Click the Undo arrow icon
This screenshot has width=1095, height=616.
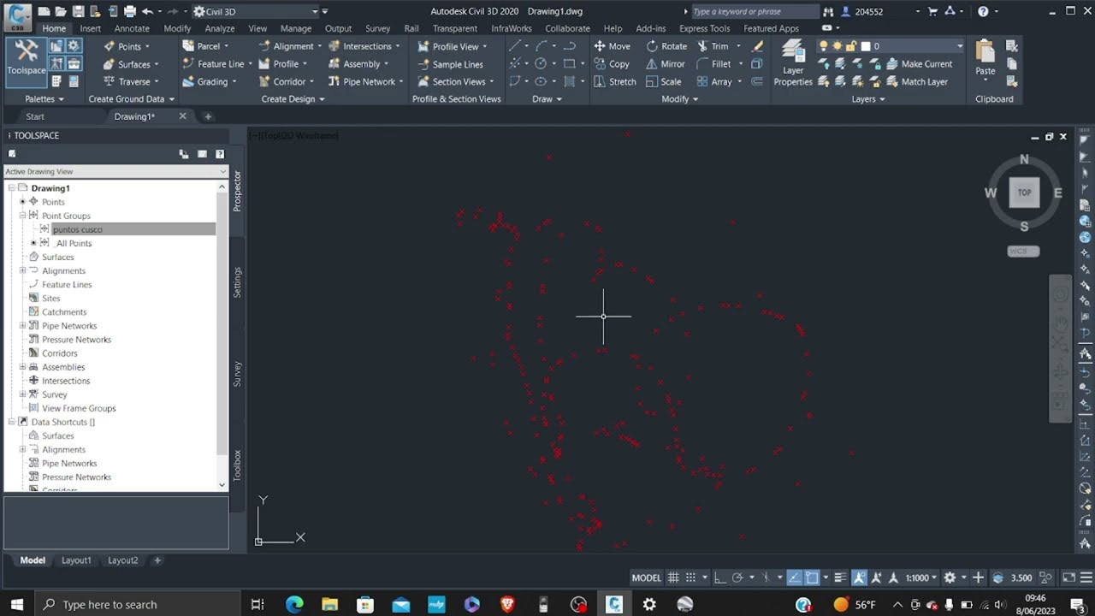[147, 11]
